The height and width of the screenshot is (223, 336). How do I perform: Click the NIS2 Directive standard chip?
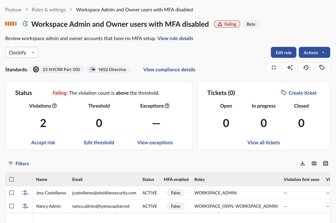click(108, 69)
